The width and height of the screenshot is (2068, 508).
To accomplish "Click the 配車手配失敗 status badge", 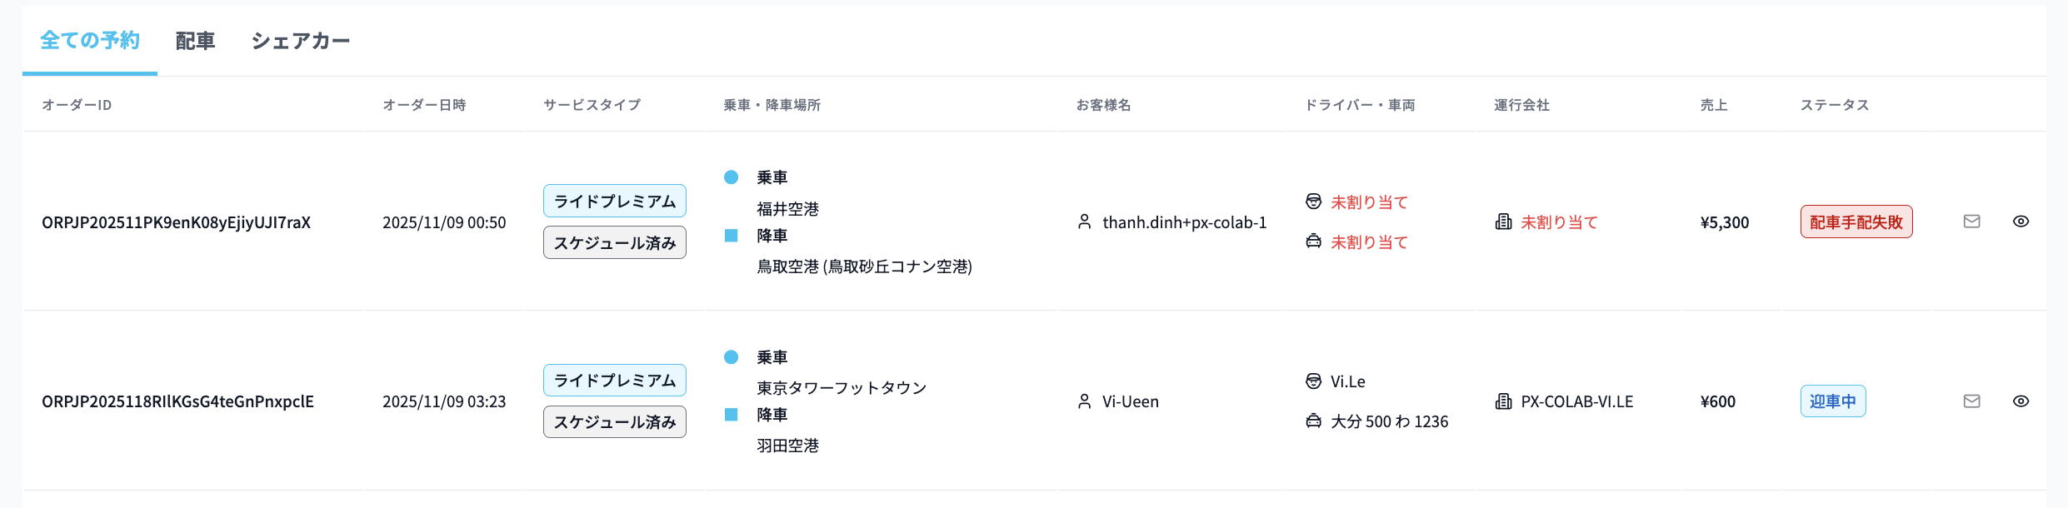I will pos(1856,222).
